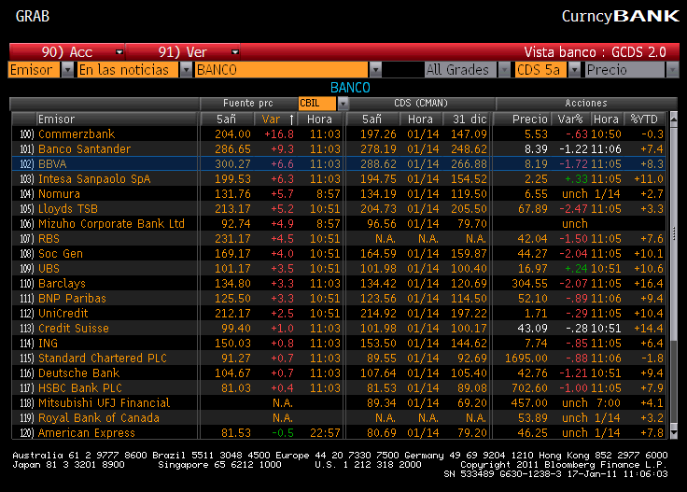
Task: Click the %YTD column header
Action: (644, 119)
